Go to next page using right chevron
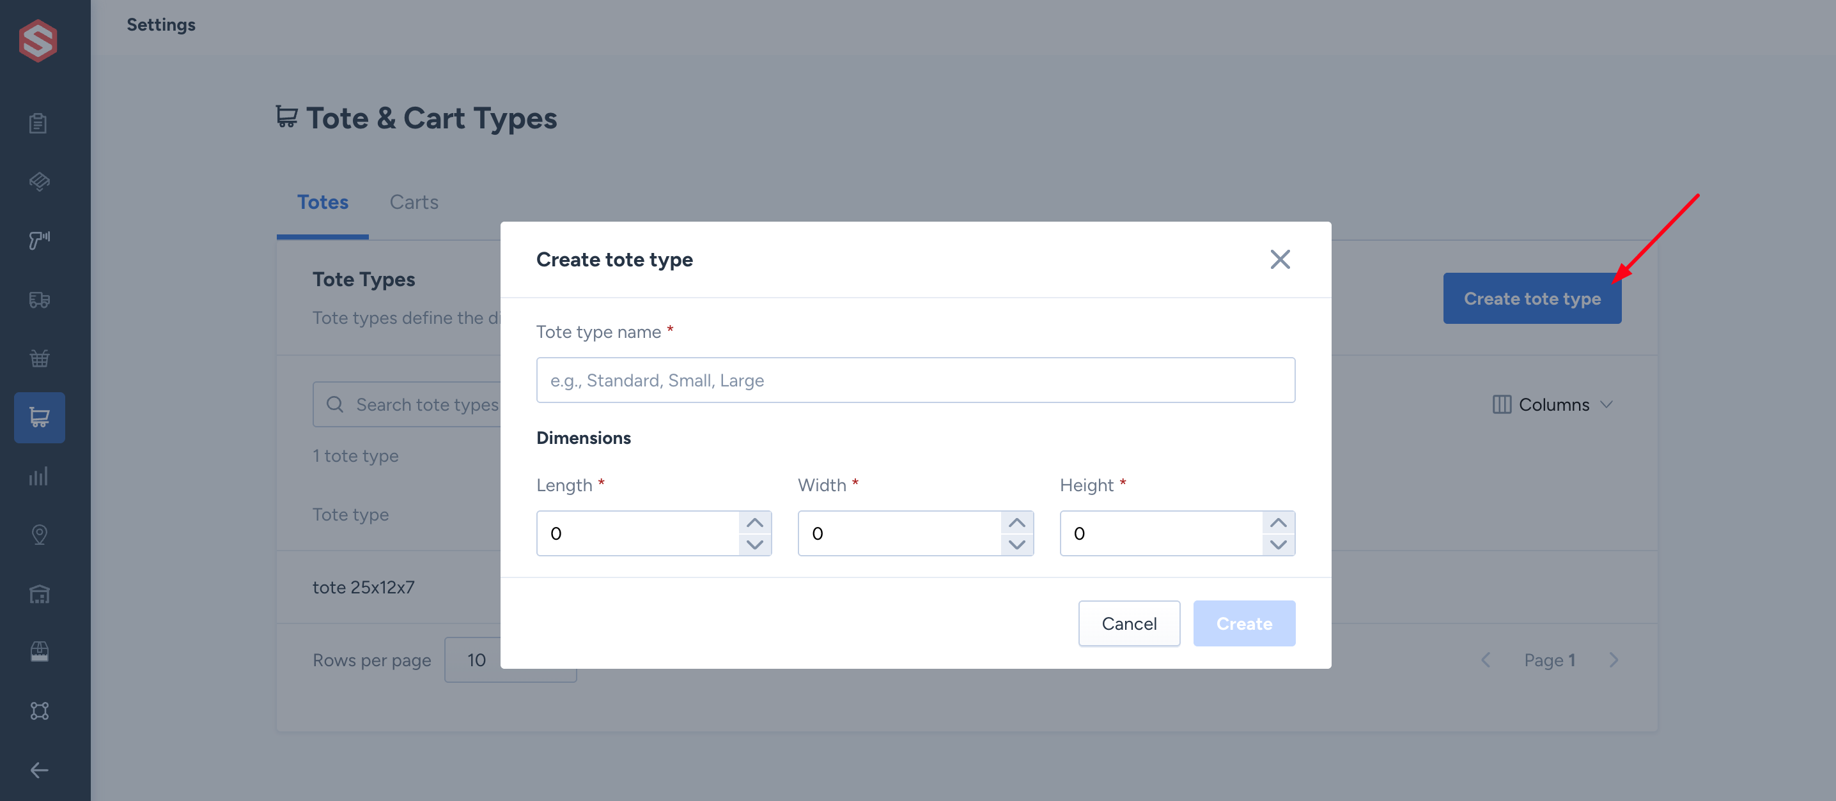Image resolution: width=1836 pixels, height=801 pixels. pos(1614,660)
